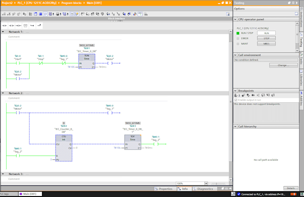Click the Options pane view icon
Viewport: 304px width, 197px height.
tap(296, 13)
